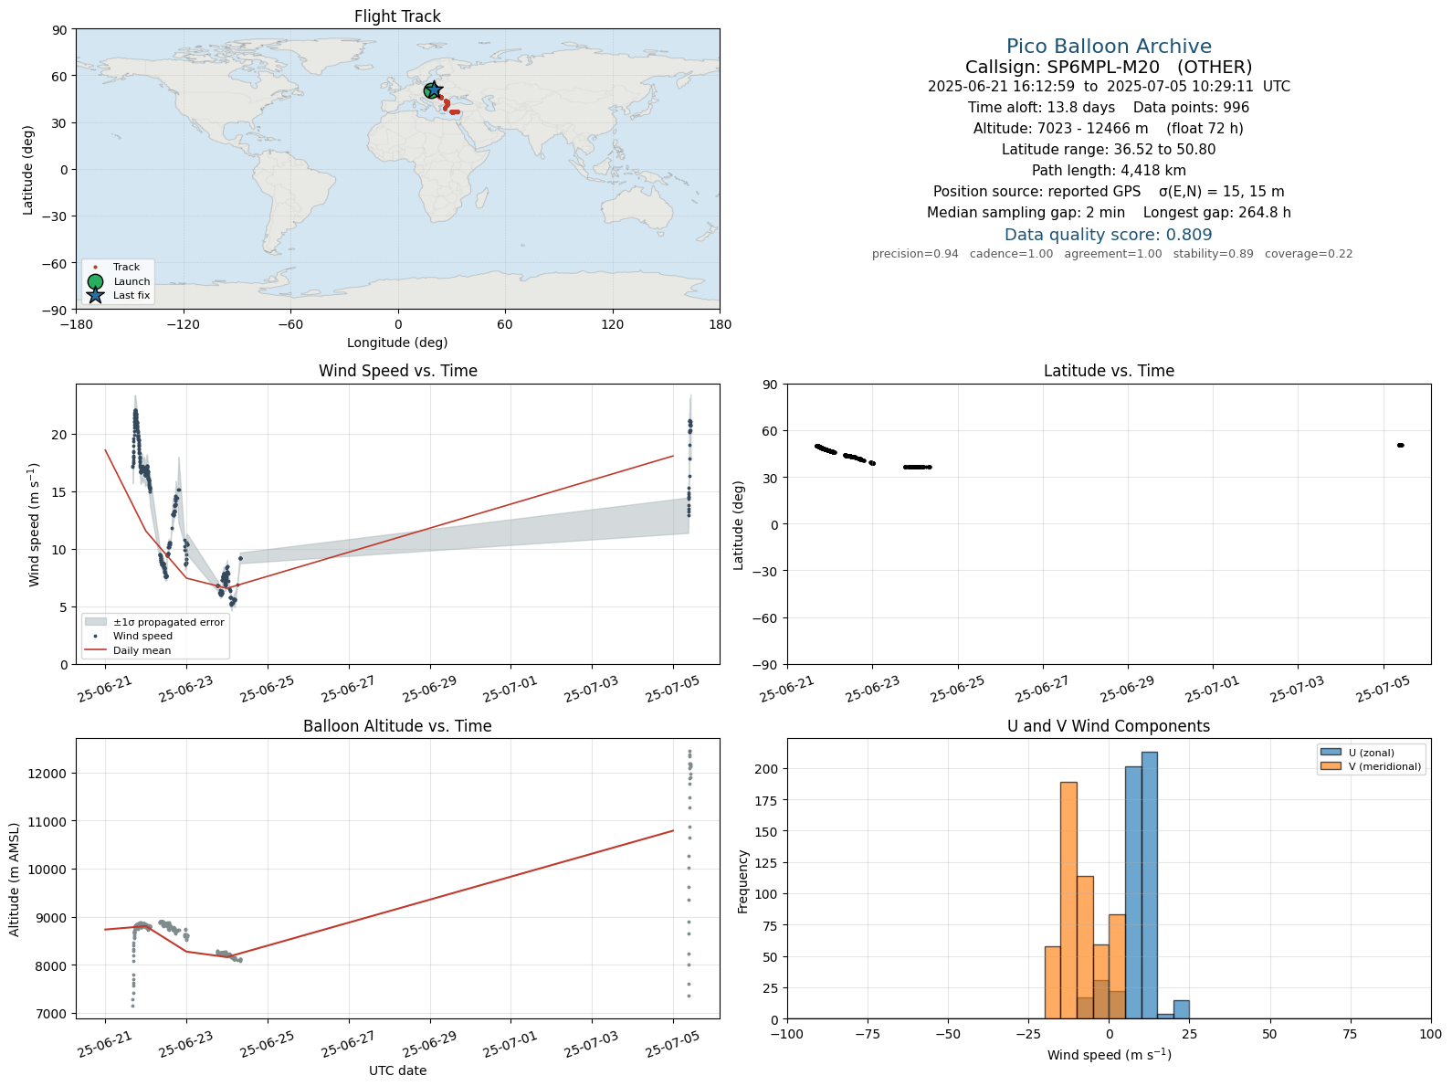Click the '−120' tick on the Longitude axis
Image resolution: width=1452 pixels, height=1086 pixels.
pos(183,324)
